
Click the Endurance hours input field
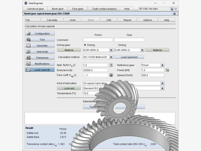coord(95,70)
